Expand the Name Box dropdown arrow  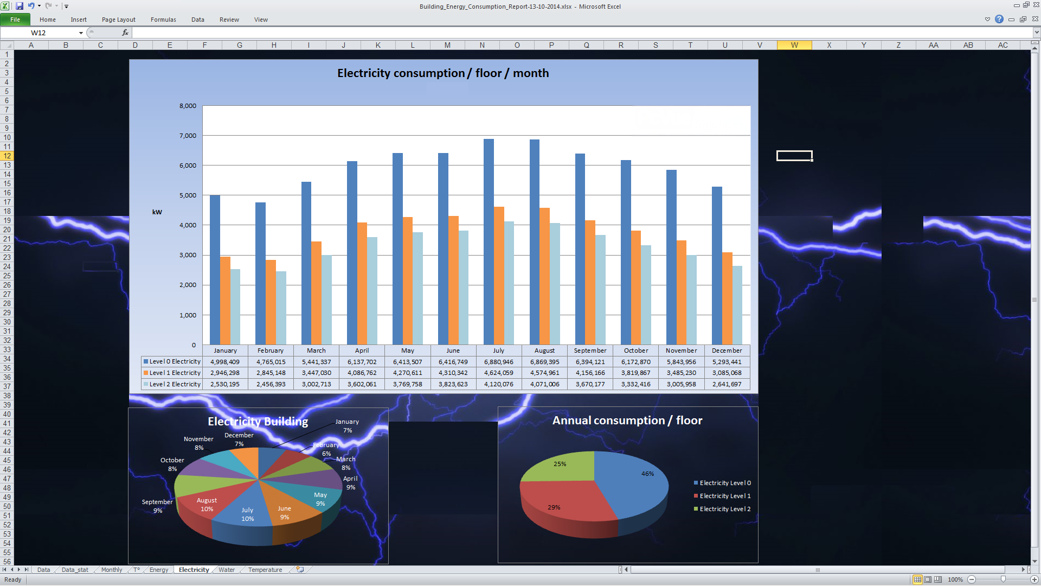81,33
